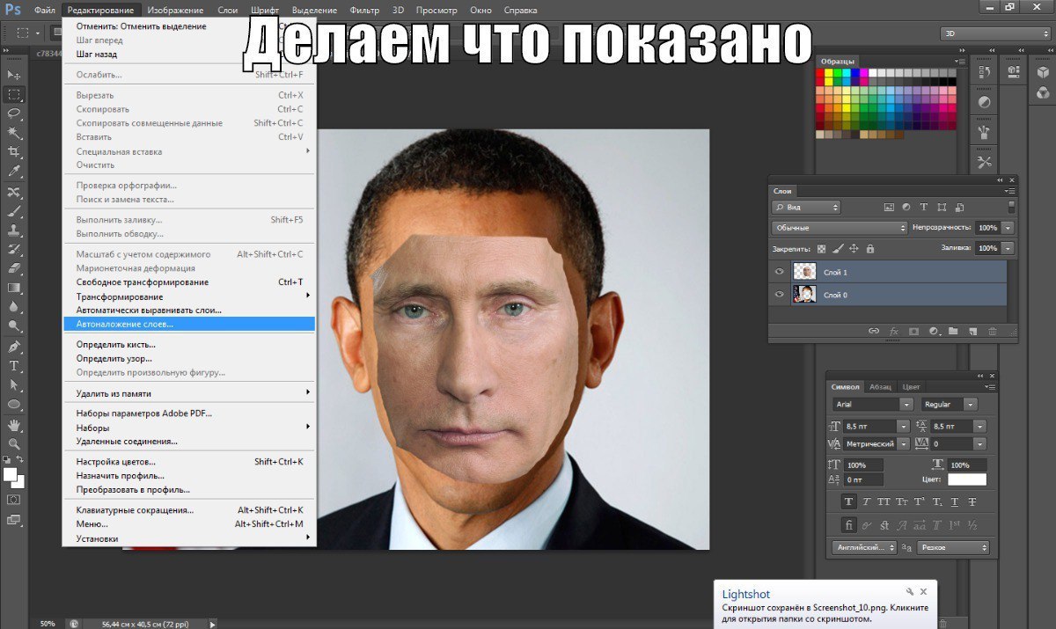Select the Gradient tool
Screen dimensions: 1056x629
14,288
